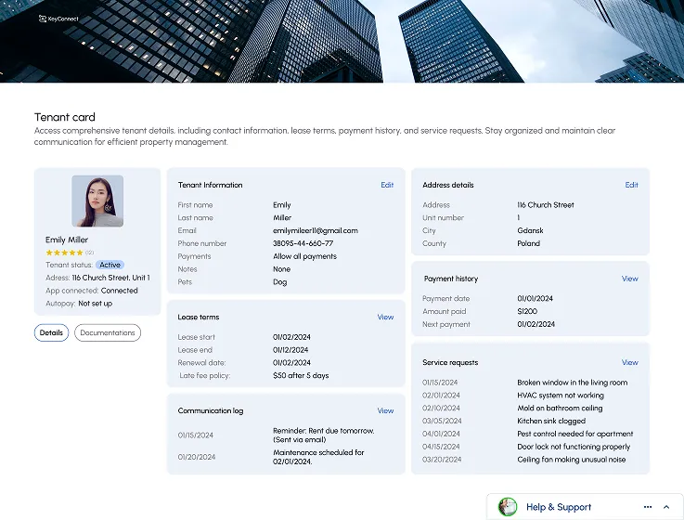View the Payment history

coord(629,279)
